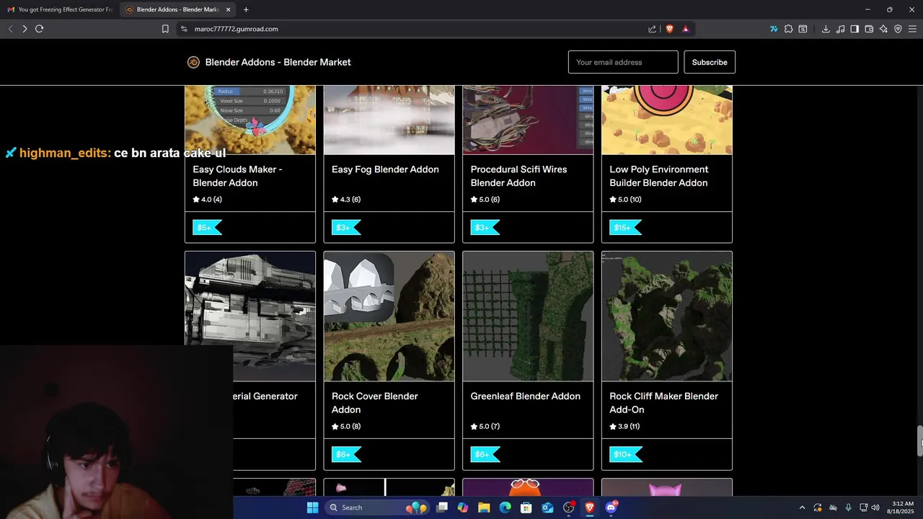This screenshot has height=519, width=923.
Task: Click the taskbar Search box
Action: [x=376, y=507]
